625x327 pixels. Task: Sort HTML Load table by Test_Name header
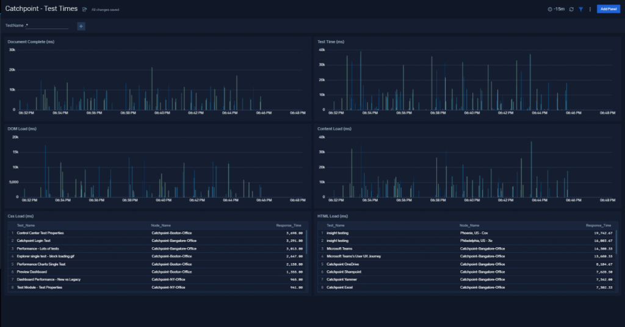336,225
